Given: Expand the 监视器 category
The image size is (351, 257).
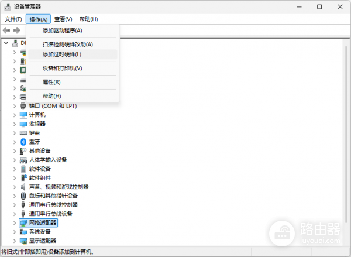Looking at the screenshot, I should tap(15, 124).
